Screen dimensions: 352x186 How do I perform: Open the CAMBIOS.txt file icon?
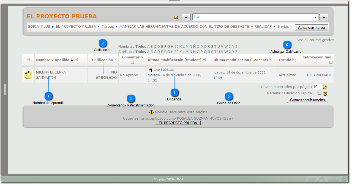pyautogui.click(x=150, y=70)
